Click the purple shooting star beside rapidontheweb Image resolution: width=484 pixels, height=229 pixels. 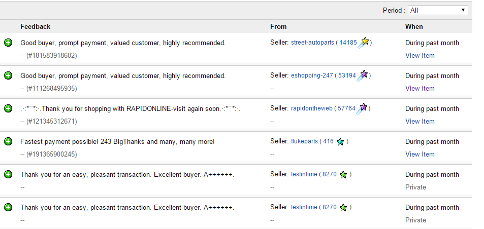coord(363,108)
